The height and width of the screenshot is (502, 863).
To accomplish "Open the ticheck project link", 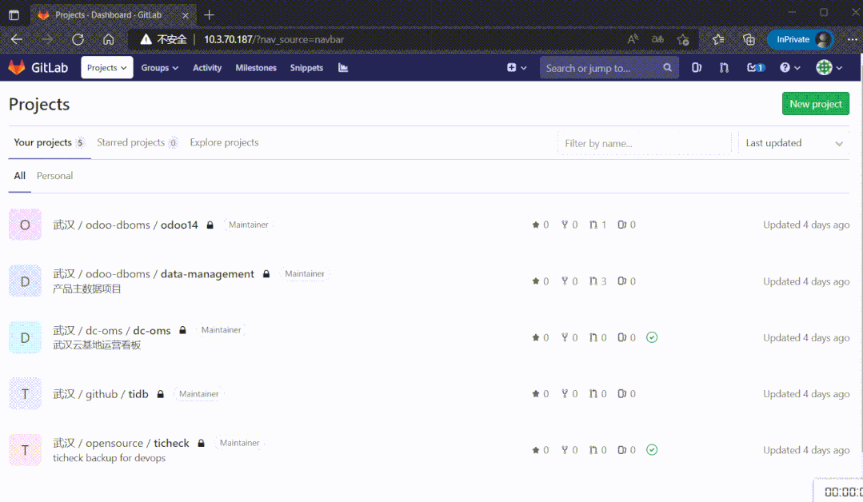I will [171, 443].
